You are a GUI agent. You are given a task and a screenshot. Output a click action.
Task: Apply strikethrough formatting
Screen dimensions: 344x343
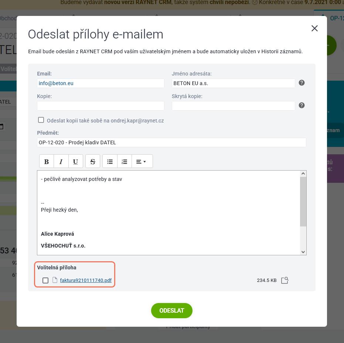tap(93, 161)
